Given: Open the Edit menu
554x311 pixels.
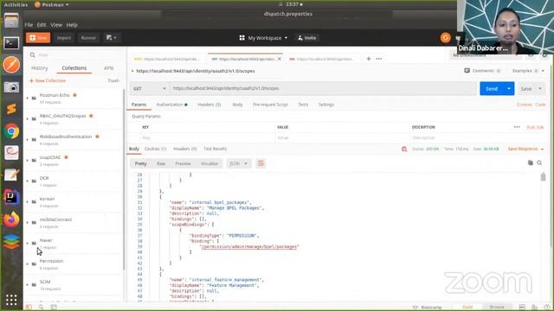Looking at the screenshot, I should point(42,25).
